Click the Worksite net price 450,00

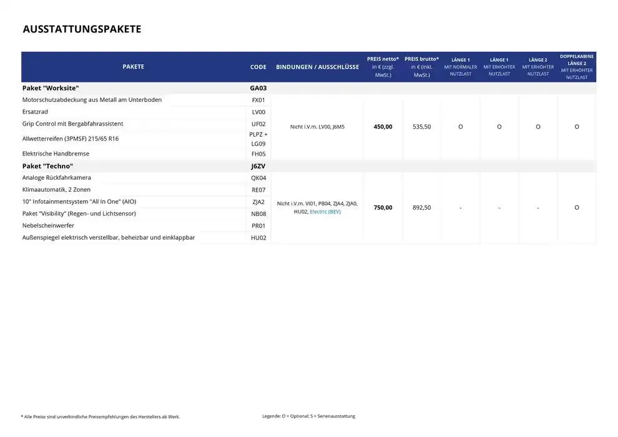pyautogui.click(x=383, y=127)
